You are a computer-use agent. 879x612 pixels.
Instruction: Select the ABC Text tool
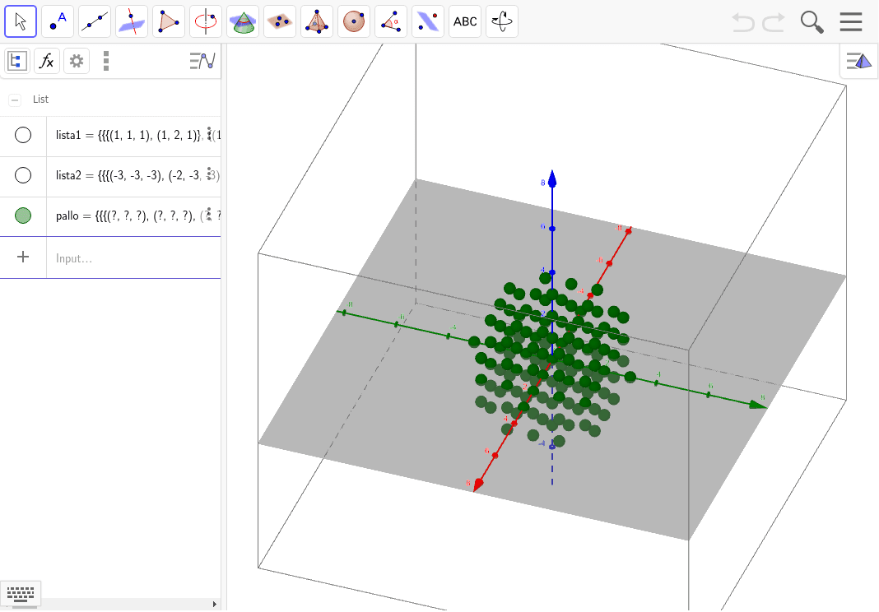pos(464,21)
